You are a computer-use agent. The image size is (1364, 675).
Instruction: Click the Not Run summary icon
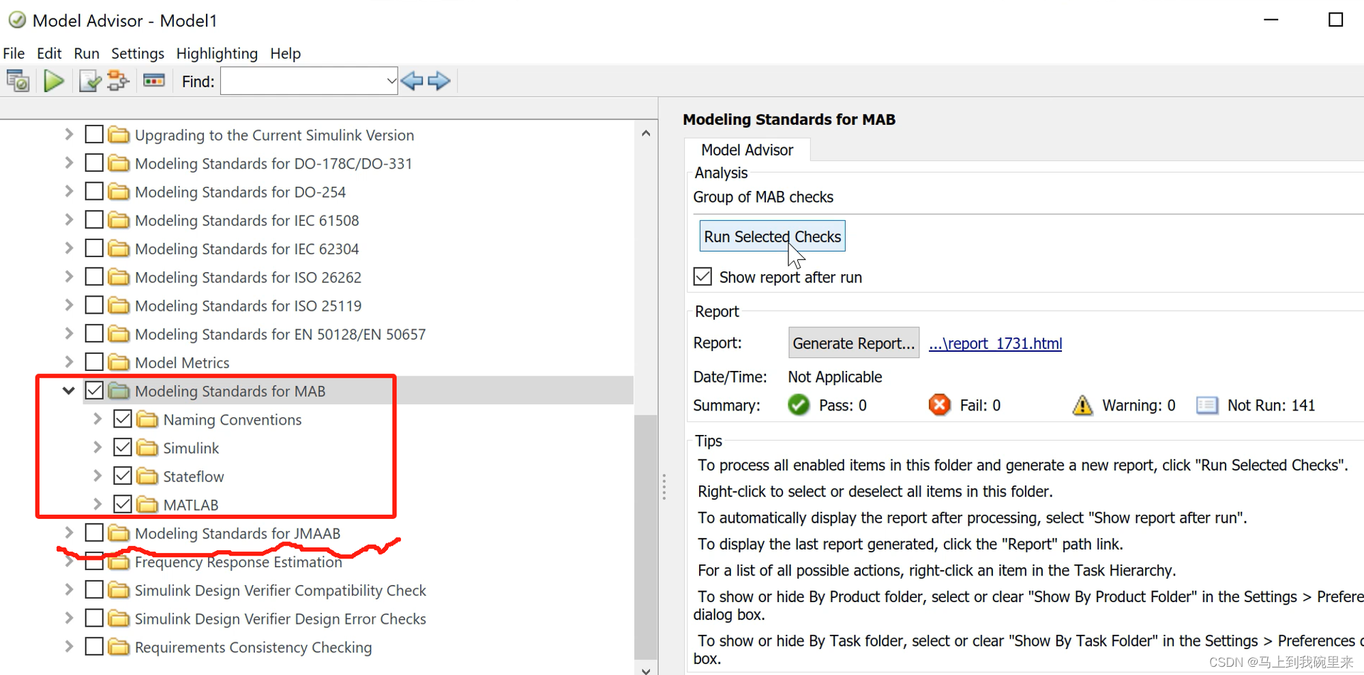click(x=1207, y=405)
